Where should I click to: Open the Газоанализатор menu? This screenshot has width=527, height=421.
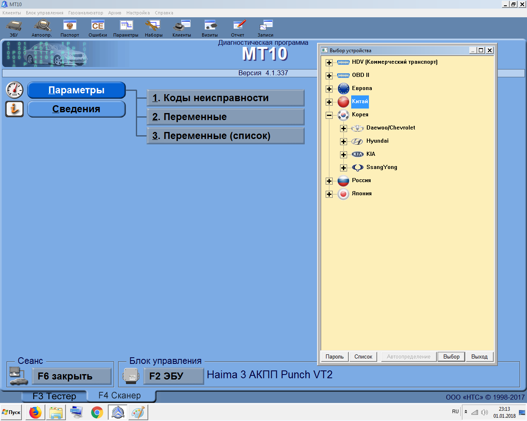pyautogui.click(x=86, y=13)
